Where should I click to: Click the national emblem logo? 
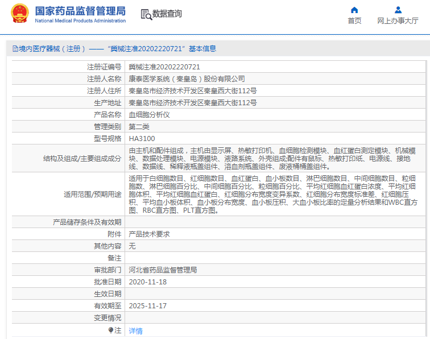20,14
